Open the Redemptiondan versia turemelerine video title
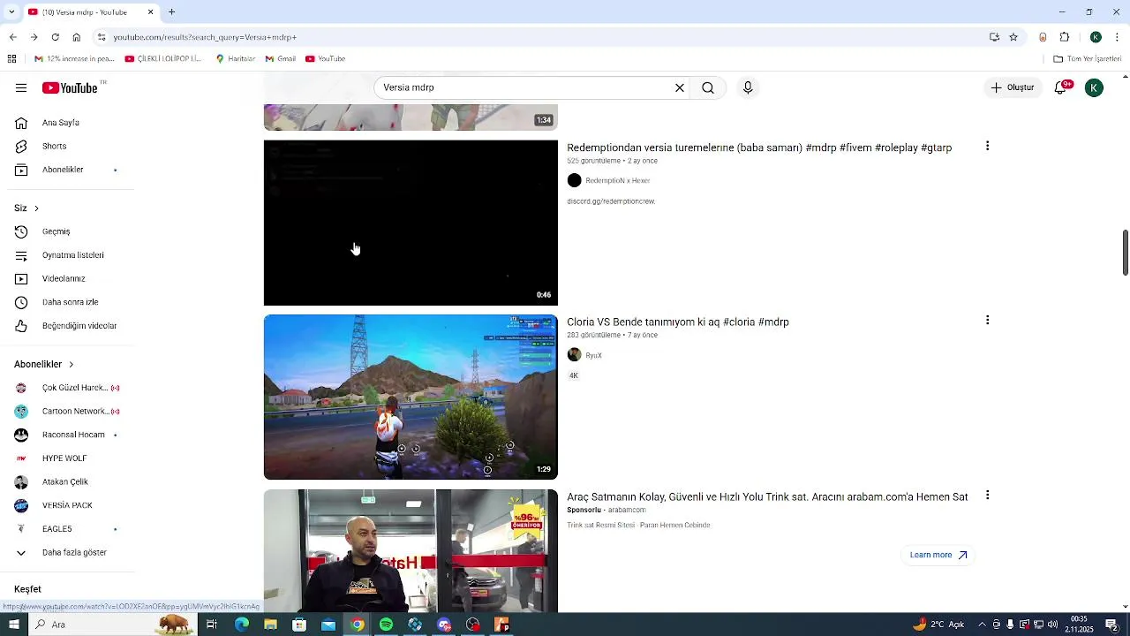The width and height of the screenshot is (1130, 636). click(x=759, y=148)
